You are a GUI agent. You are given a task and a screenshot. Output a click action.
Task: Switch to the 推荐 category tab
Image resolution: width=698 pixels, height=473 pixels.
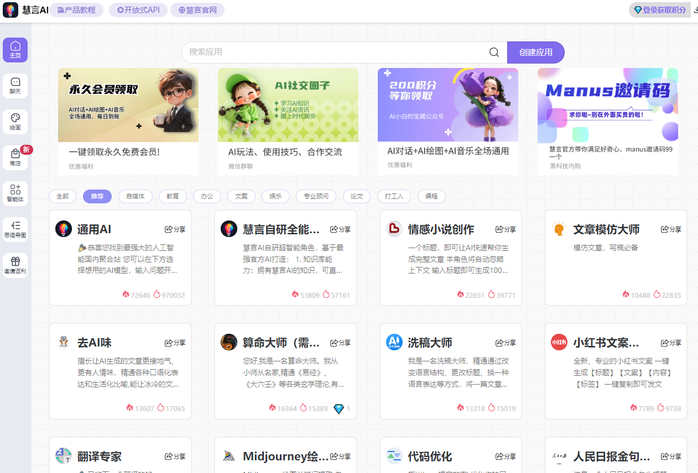pyautogui.click(x=97, y=196)
